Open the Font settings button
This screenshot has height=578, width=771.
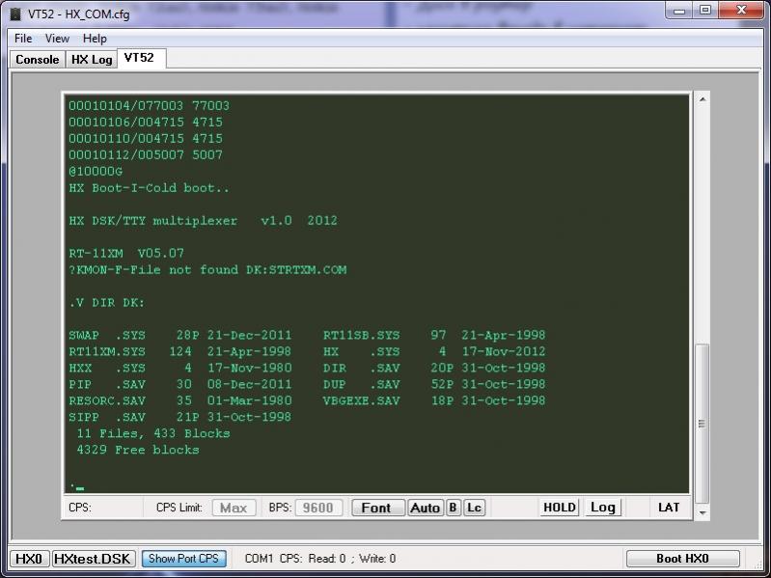pos(376,508)
